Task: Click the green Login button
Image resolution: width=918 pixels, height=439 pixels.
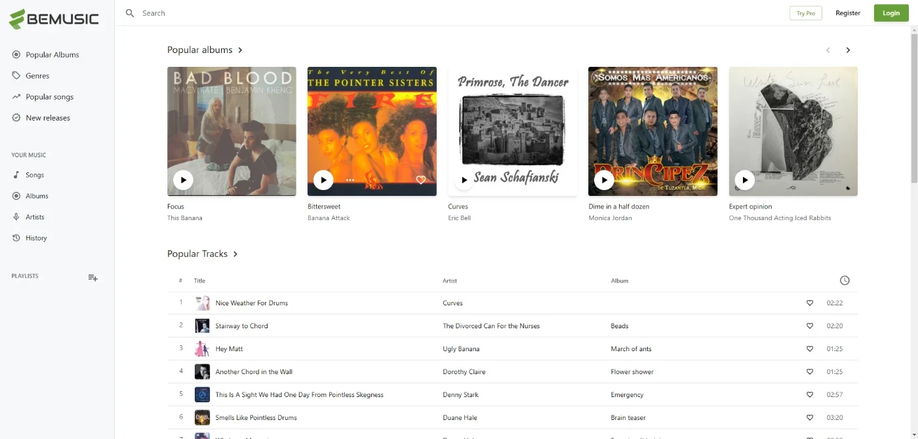Action: pos(891,13)
